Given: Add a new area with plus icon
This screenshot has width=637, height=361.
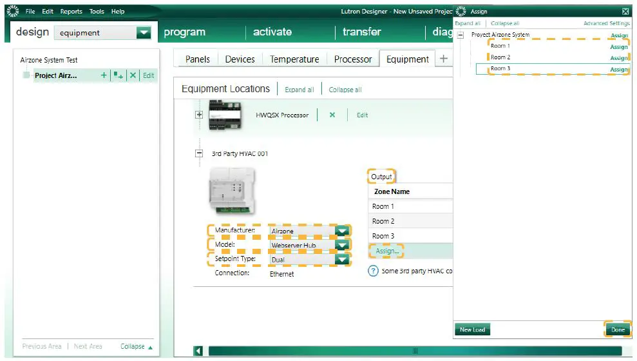Looking at the screenshot, I should (x=104, y=75).
